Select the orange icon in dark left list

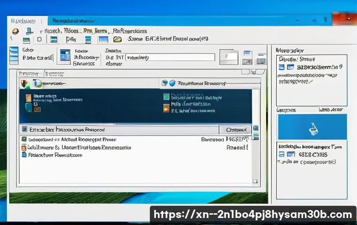pos(29,98)
